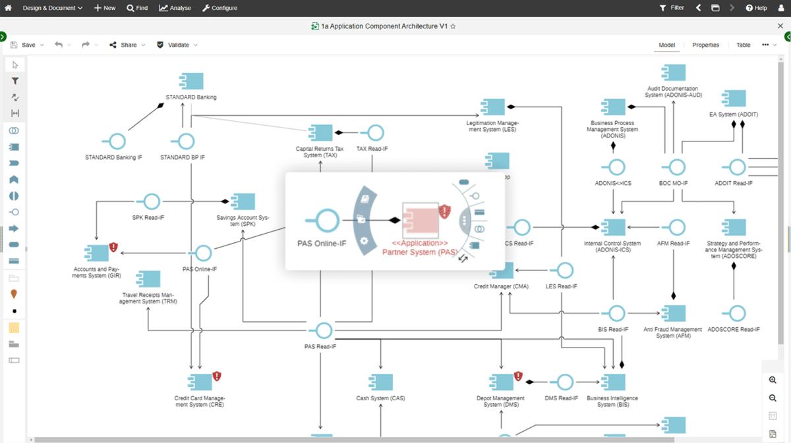Open the Design & Document menu

point(49,7)
